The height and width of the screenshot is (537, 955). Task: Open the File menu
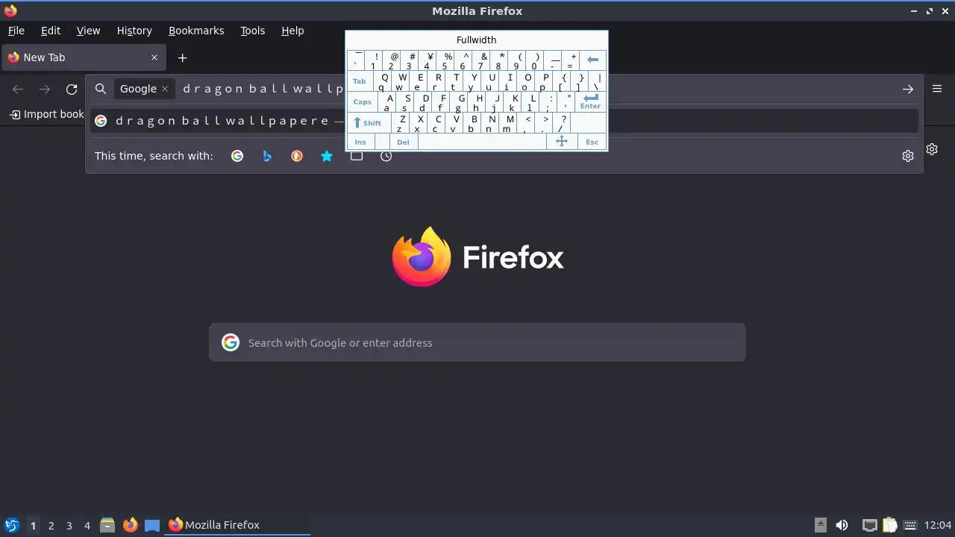16,31
